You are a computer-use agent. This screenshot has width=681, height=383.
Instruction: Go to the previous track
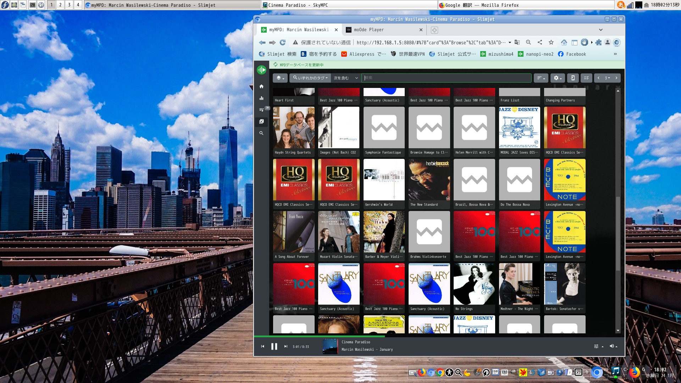[262, 346]
